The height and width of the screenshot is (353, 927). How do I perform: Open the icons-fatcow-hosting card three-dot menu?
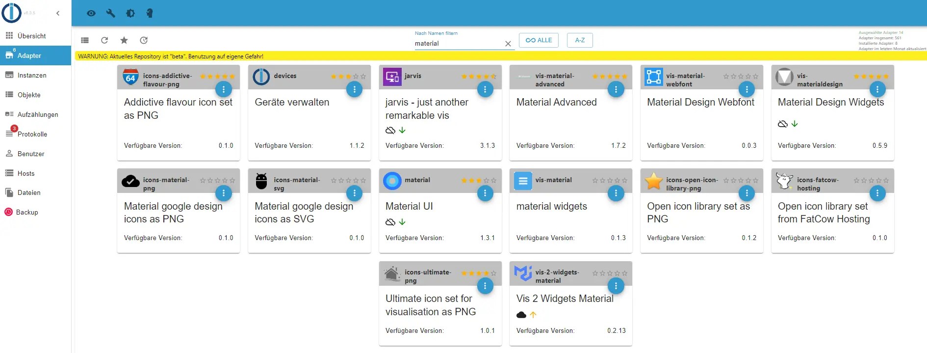coord(877,193)
